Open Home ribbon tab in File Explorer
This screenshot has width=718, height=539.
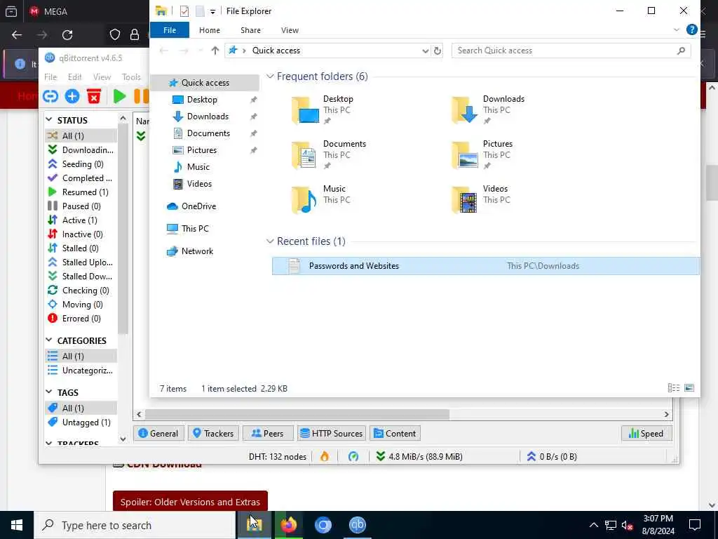pos(209,30)
